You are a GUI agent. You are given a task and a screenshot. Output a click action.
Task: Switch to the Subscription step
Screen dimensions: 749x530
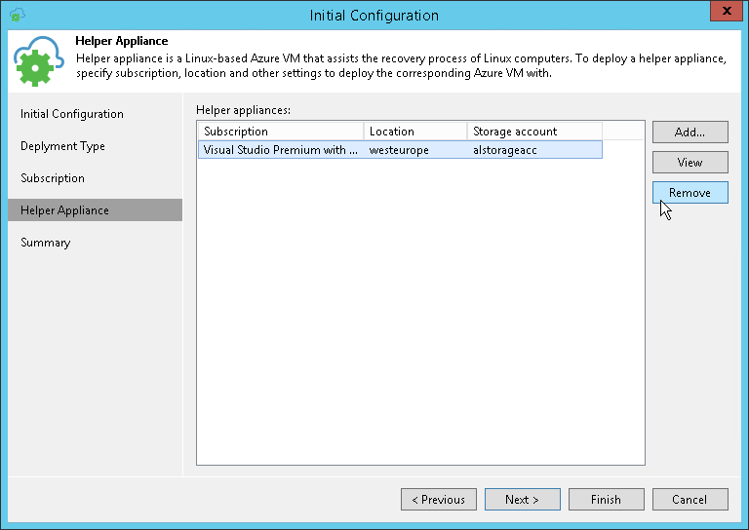click(53, 178)
